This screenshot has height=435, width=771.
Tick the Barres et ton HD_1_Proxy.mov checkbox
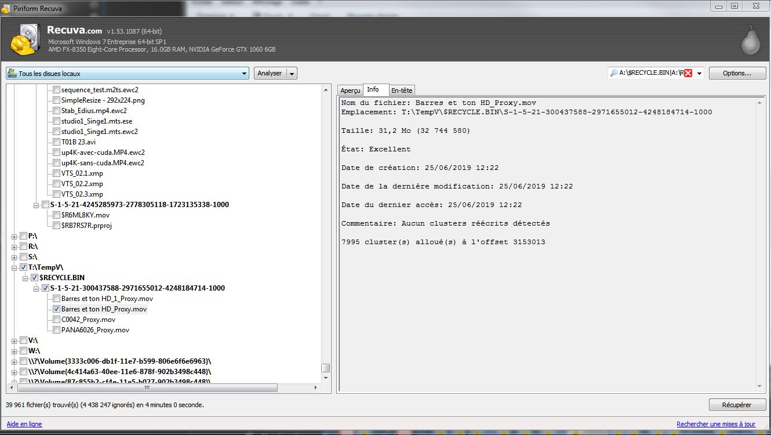pyautogui.click(x=56, y=299)
